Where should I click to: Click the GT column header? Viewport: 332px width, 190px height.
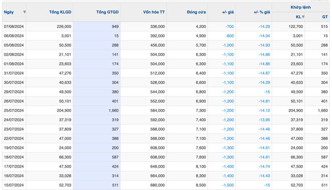pyautogui.click(x=325, y=17)
